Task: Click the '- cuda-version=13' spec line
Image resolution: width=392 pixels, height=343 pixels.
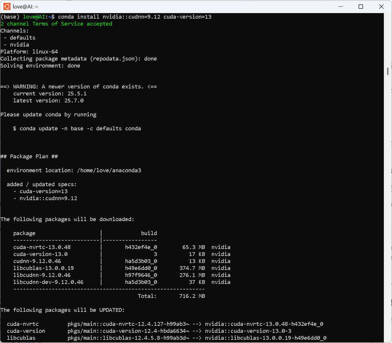Action: coord(41,191)
